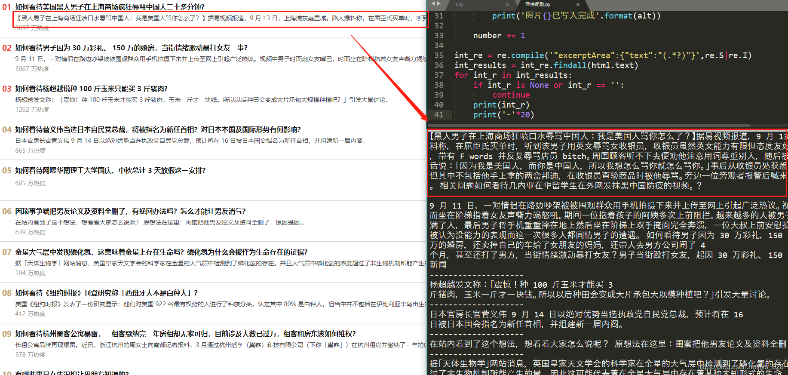Open headline about 纽约时报 西班牙人不是白种人

pyautogui.click(x=107, y=293)
